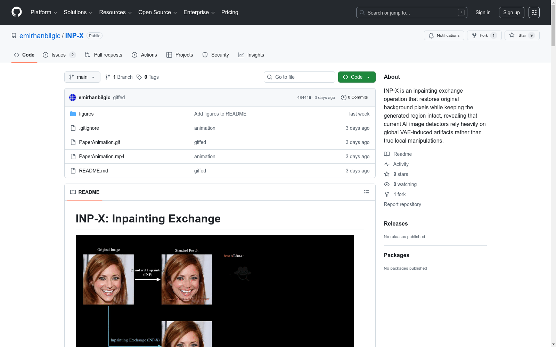Open the main branch selector dropdown
556x347 pixels.
82,77
